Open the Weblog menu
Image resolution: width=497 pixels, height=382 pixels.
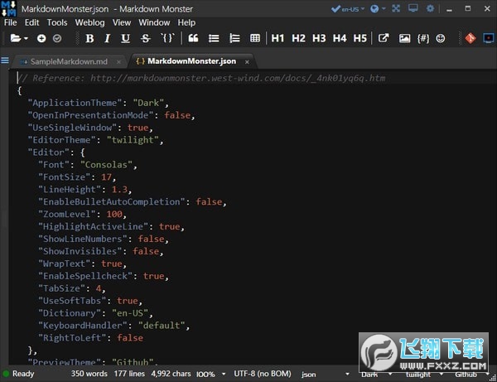pyautogui.click(x=89, y=22)
